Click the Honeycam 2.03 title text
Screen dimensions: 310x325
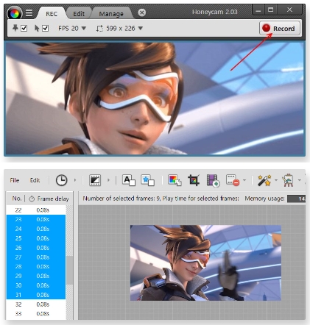click(x=215, y=12)
